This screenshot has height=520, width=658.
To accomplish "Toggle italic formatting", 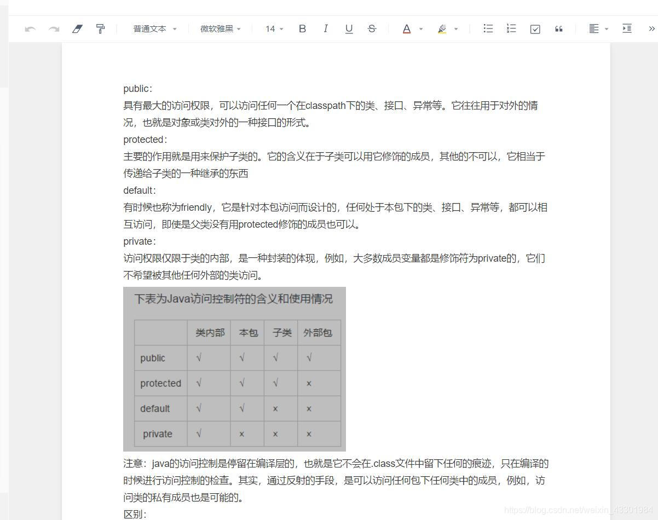I will pos(326,29).
